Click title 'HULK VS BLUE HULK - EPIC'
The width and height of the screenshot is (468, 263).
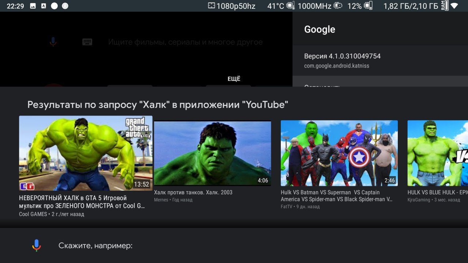coord(438,193)
